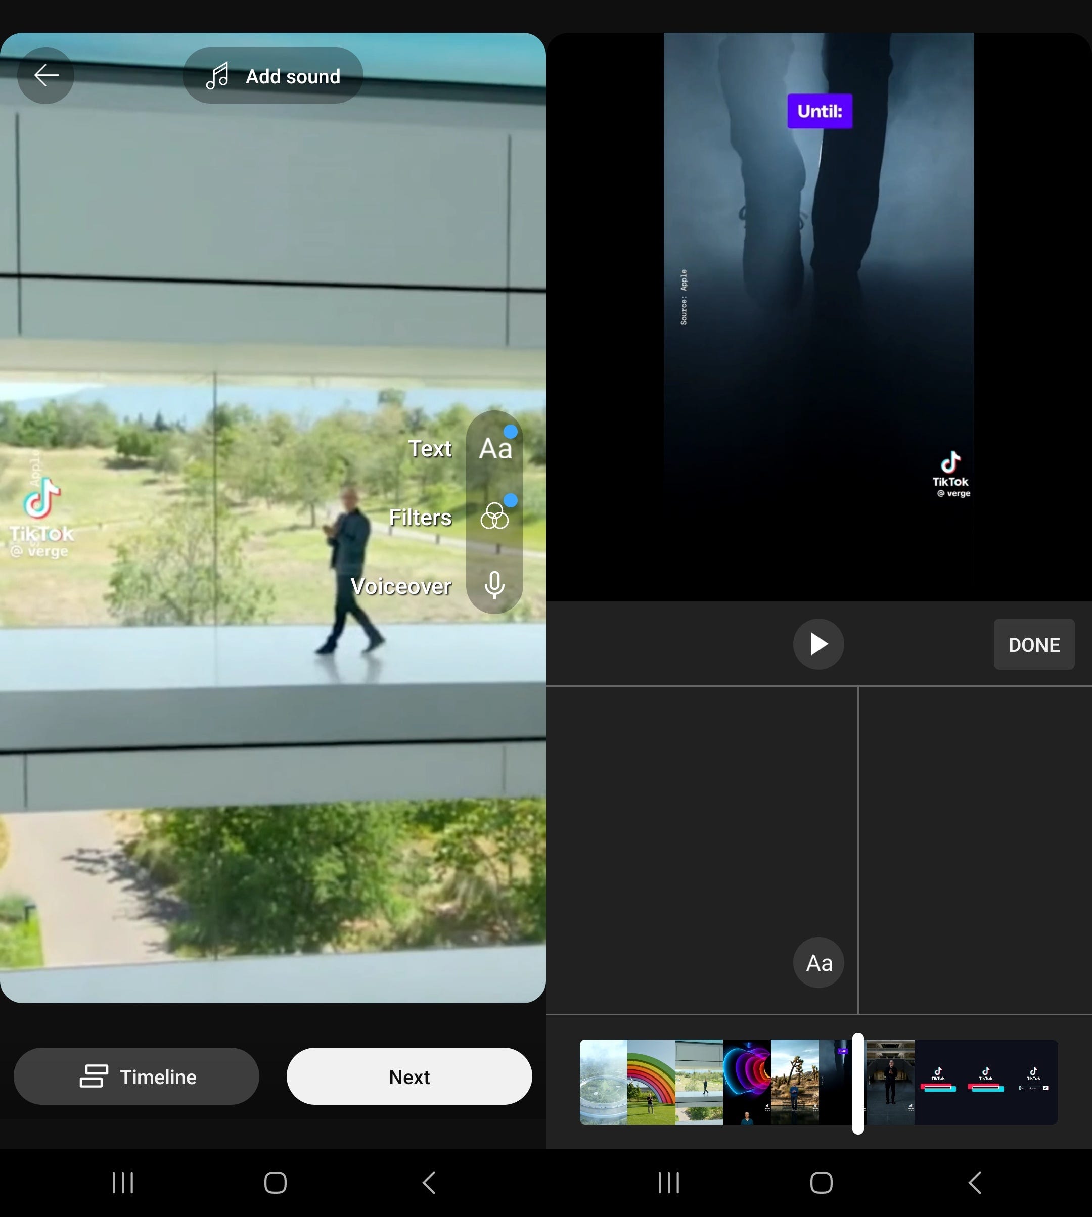
Task: Select the Text Aa tool
Action: (494, 449)
